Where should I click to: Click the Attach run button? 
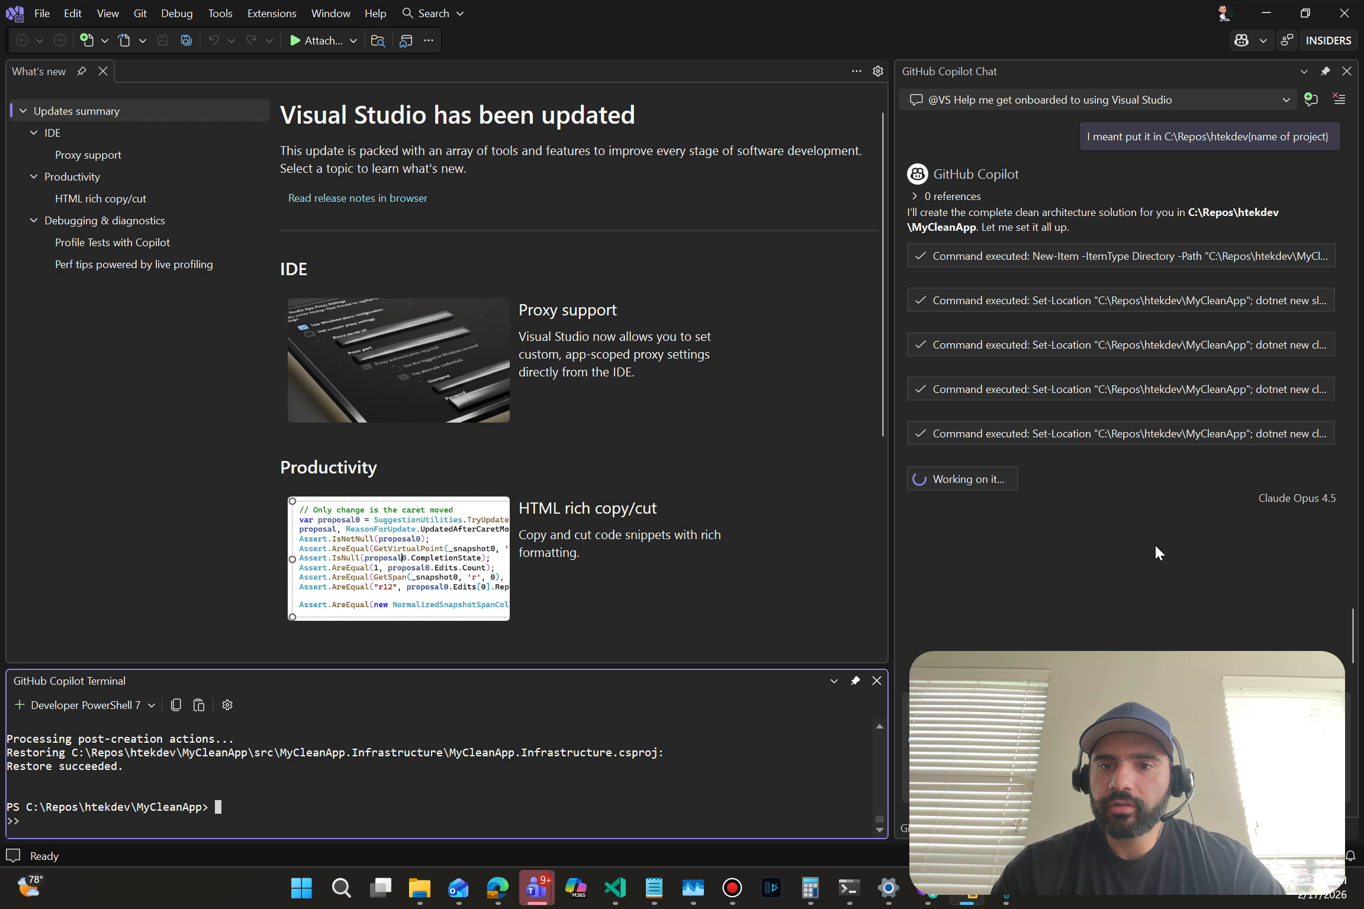[x=316, y=40]
